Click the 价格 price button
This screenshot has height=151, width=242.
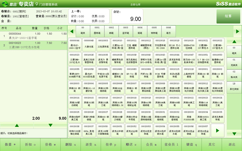point(50,145)
